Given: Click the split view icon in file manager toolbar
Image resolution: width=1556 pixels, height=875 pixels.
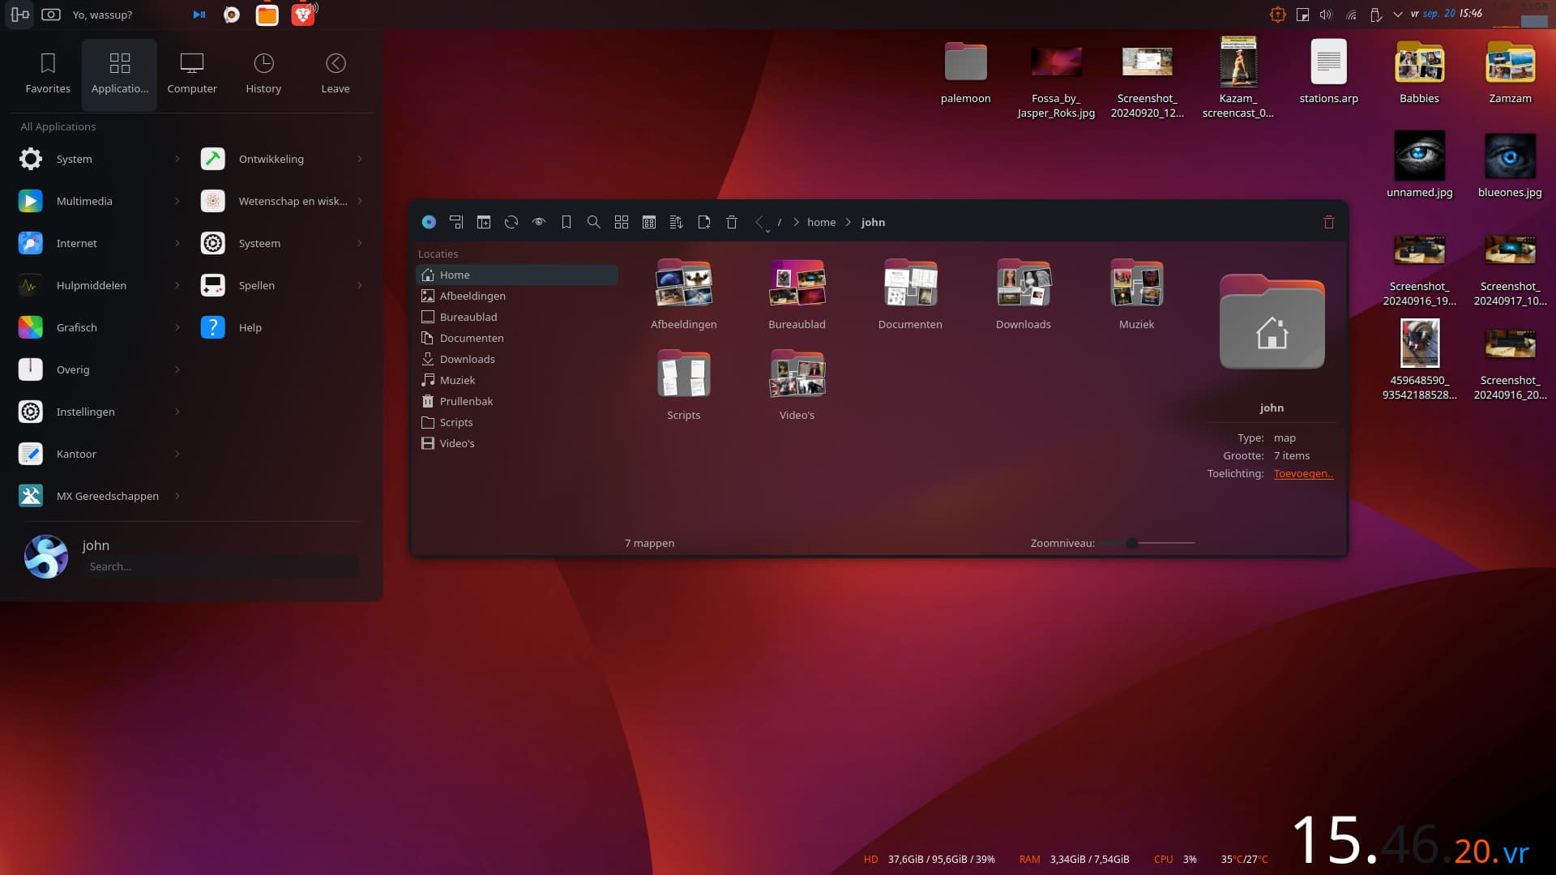Looking at the screenshot, I should [x=456, y=222].
